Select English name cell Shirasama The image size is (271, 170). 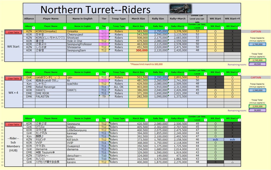pos(83,47)
